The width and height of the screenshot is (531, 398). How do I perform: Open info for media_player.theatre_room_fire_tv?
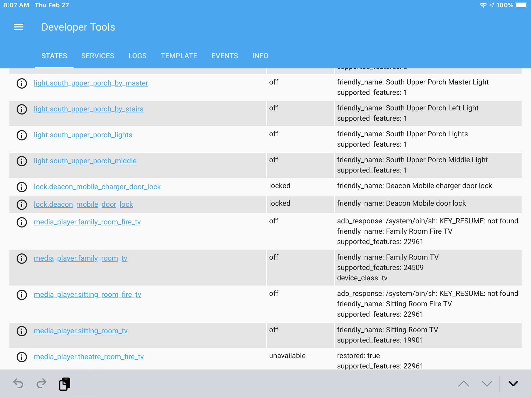point(22,357)
